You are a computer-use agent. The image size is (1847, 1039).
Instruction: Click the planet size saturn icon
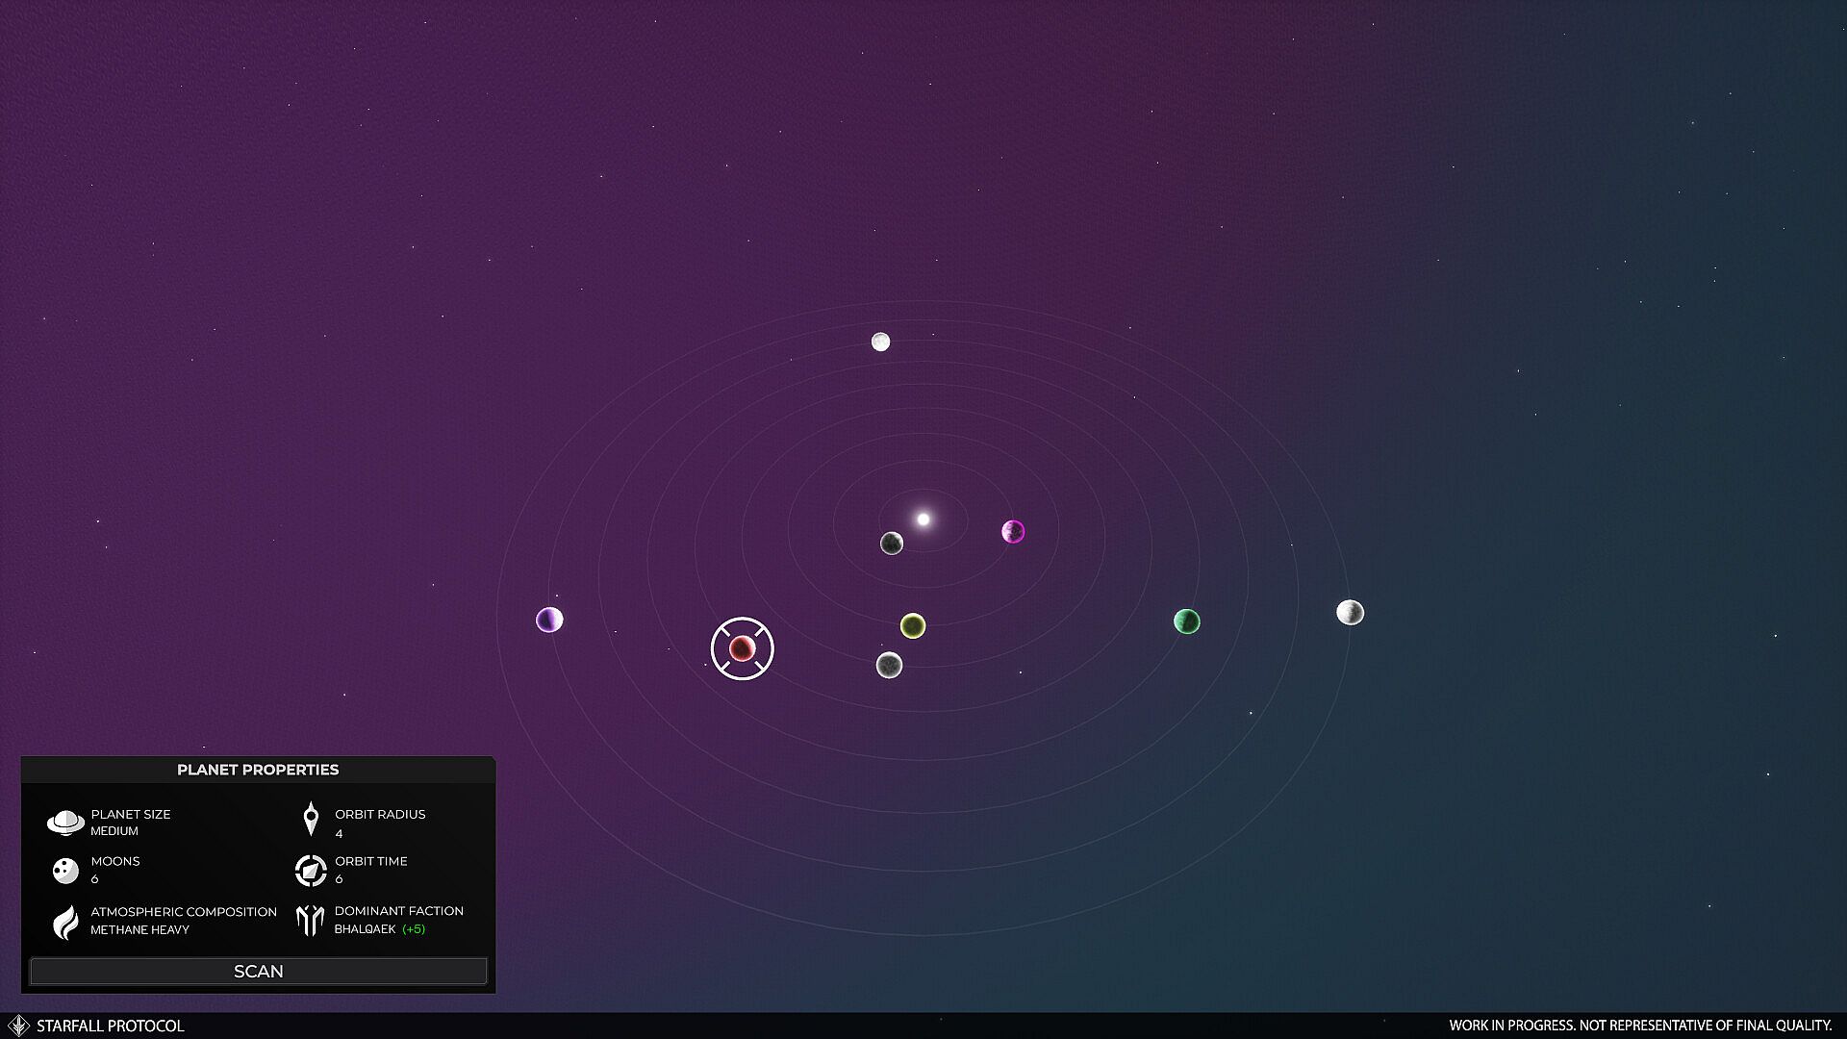tap(65, 823)
